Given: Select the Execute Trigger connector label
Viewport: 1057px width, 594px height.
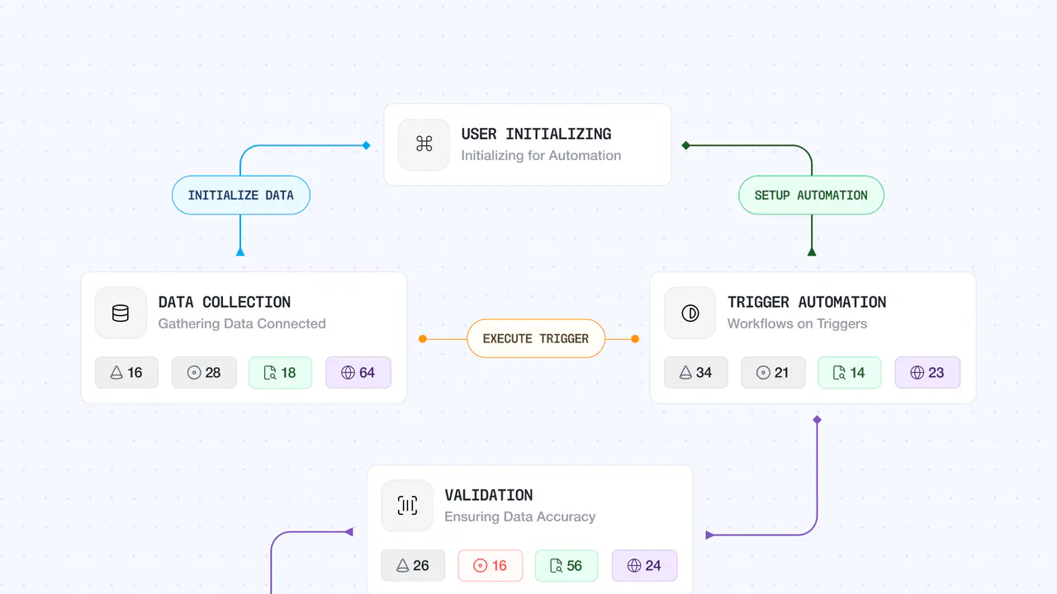Looking at the screenshot, I should [x=536, y=338].
